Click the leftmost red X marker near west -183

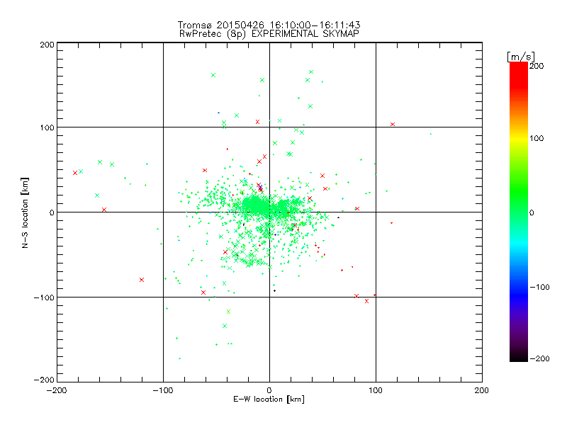[75, 173]
